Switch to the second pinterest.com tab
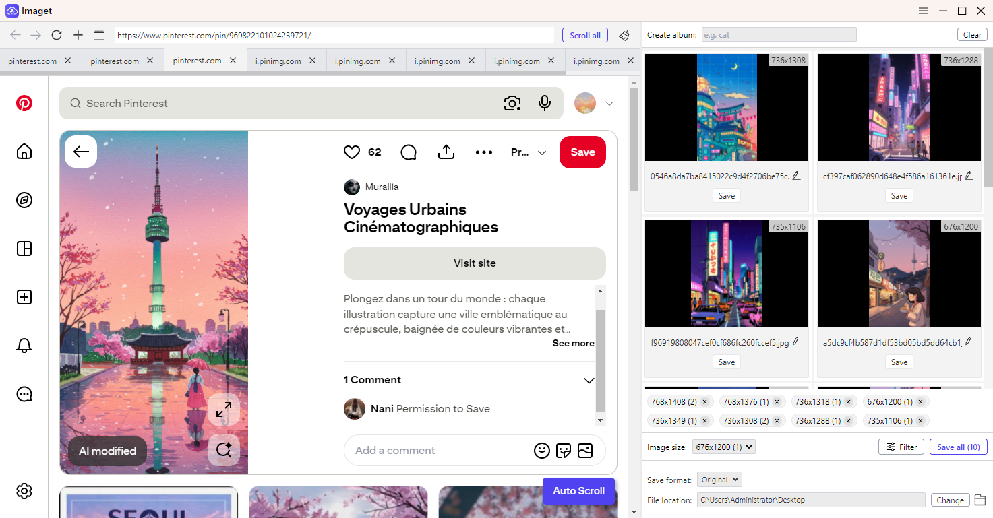 (123, 61)
